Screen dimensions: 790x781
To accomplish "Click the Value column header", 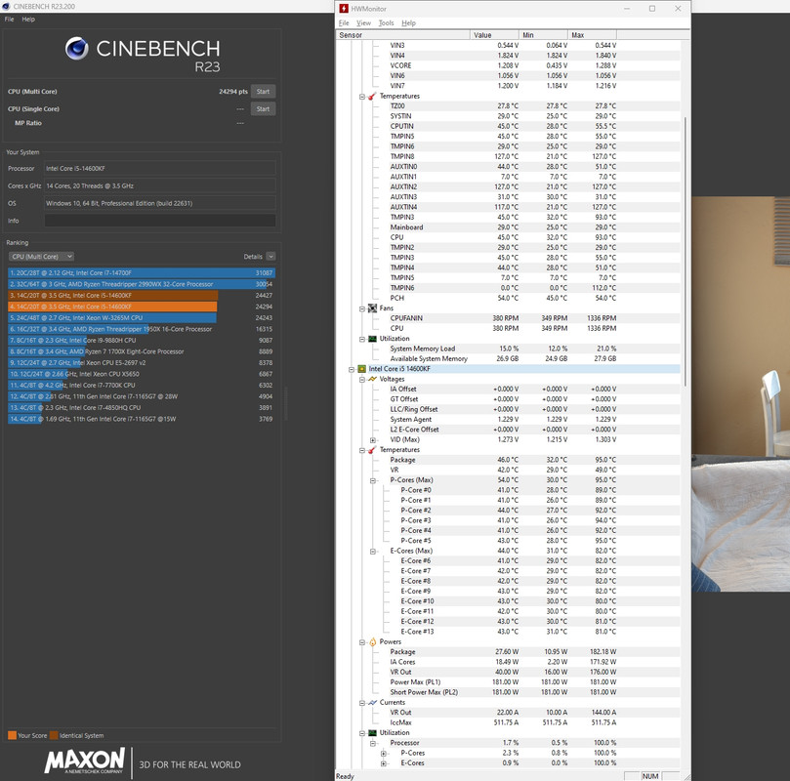I will tap(495, 35).
